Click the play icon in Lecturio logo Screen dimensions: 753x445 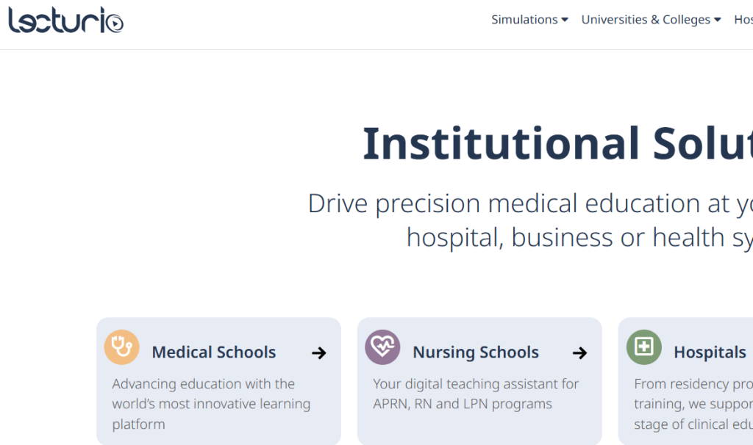(x=115, y=23)
